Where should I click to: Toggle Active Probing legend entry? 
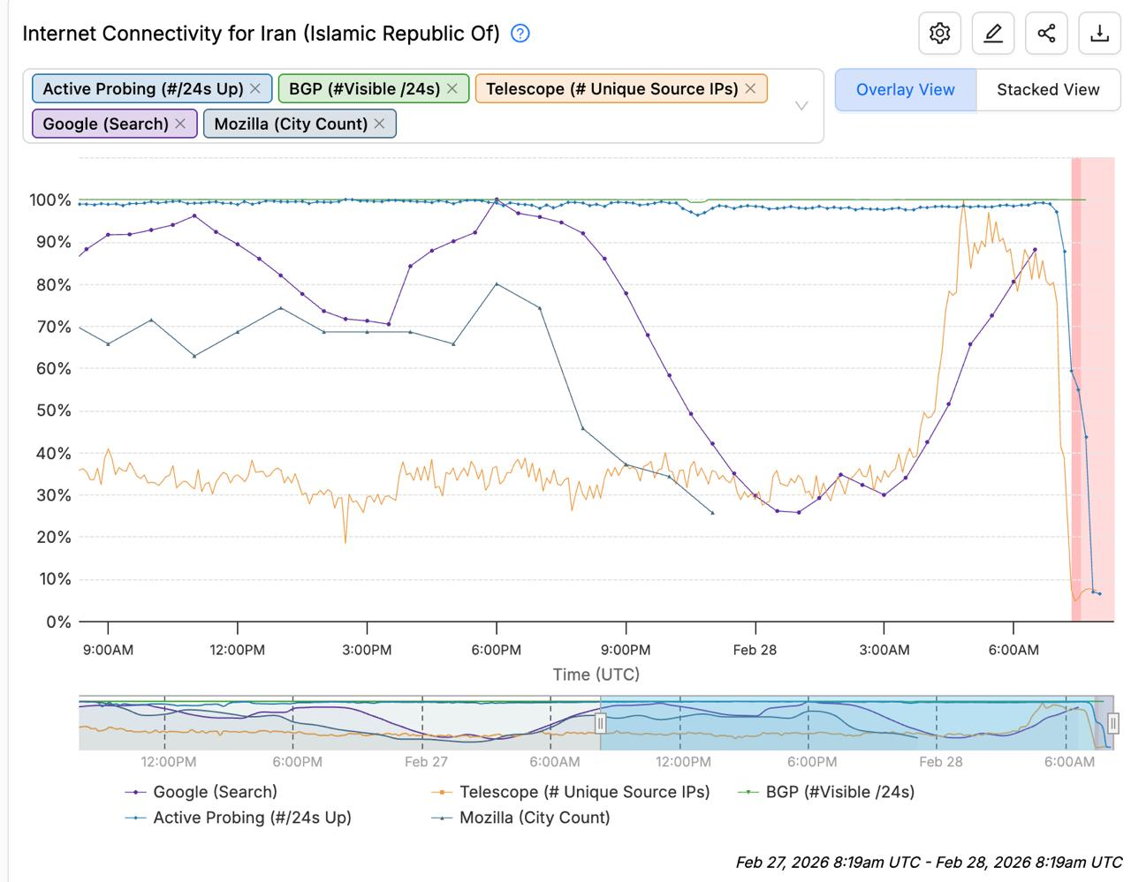252,818
